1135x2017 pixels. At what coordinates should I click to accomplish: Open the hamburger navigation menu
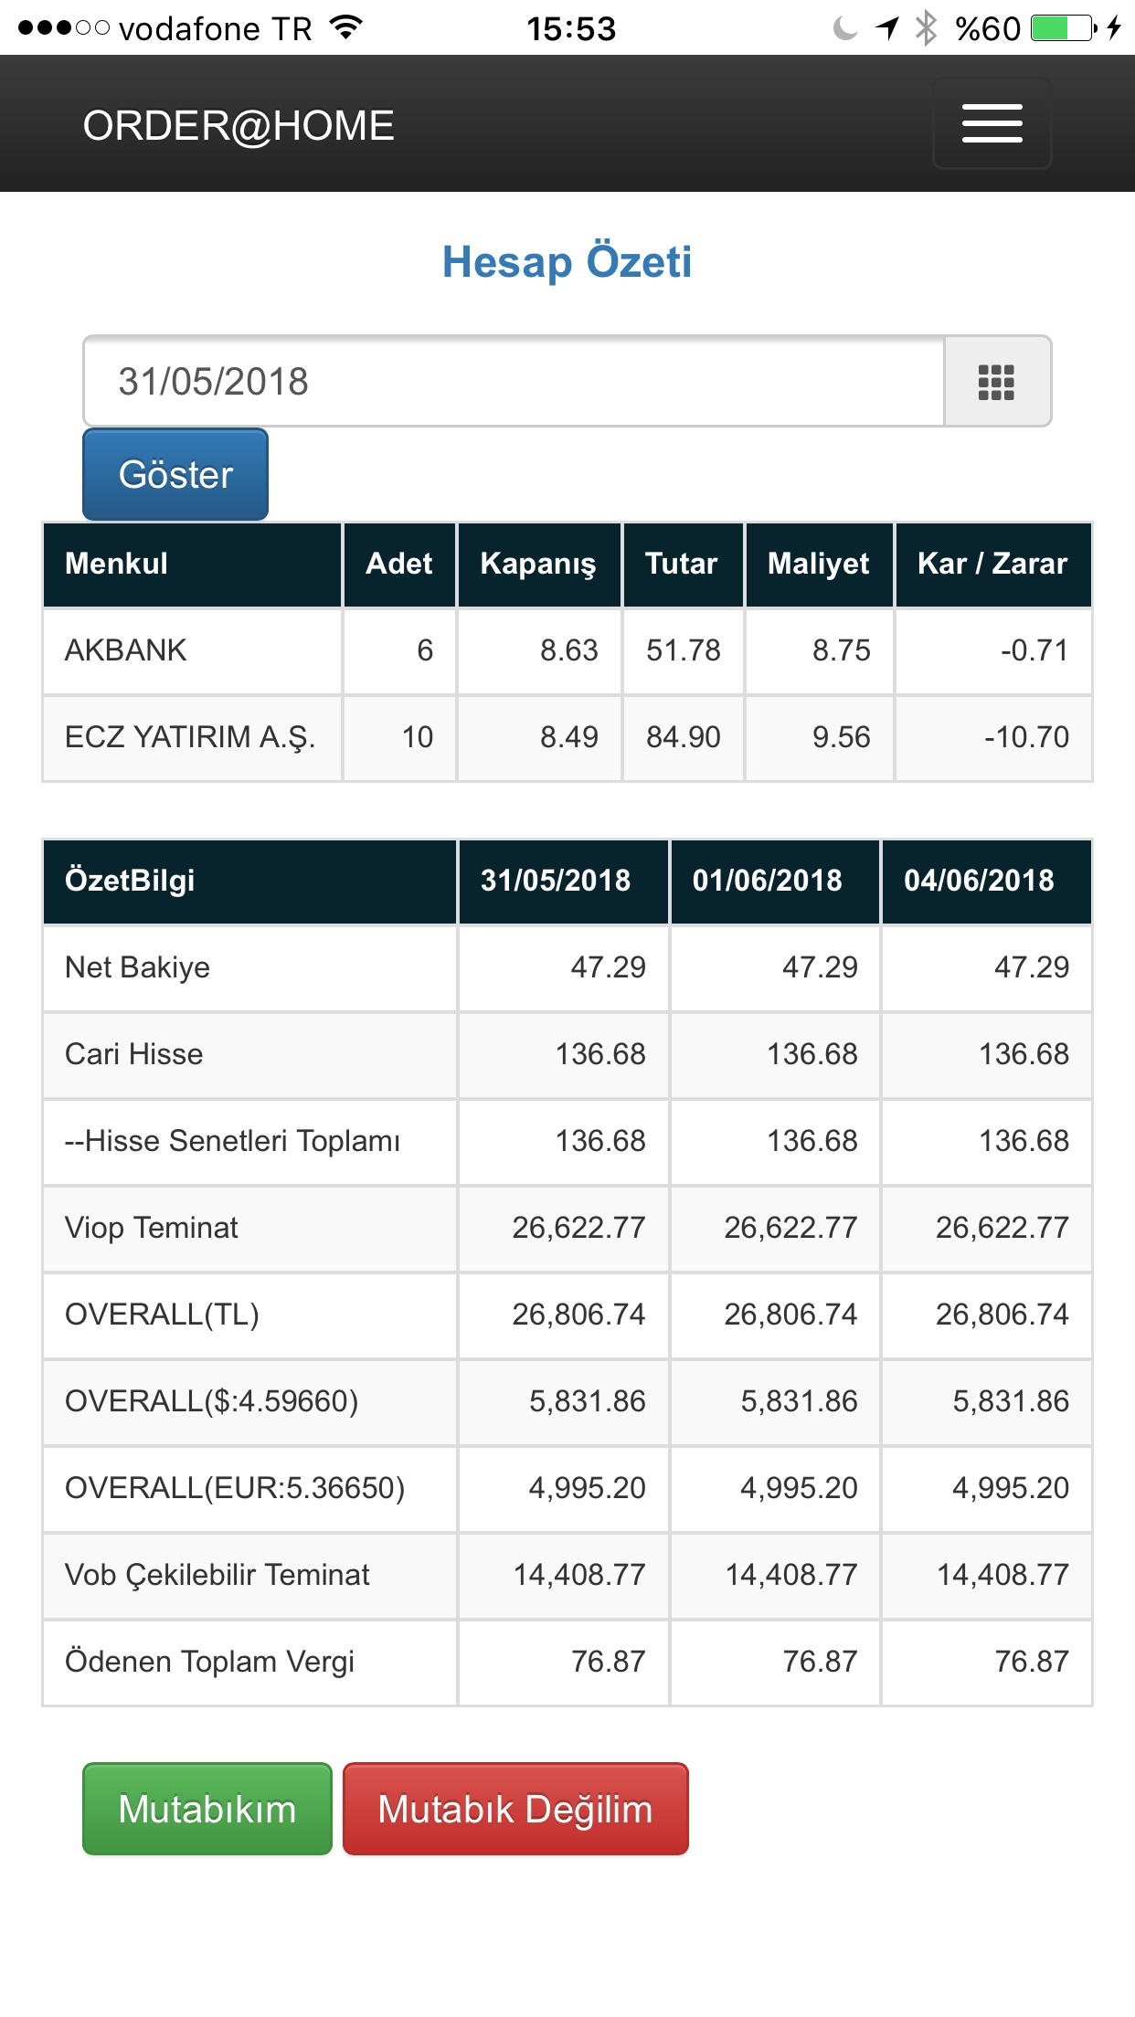click(x=992, y=124)
